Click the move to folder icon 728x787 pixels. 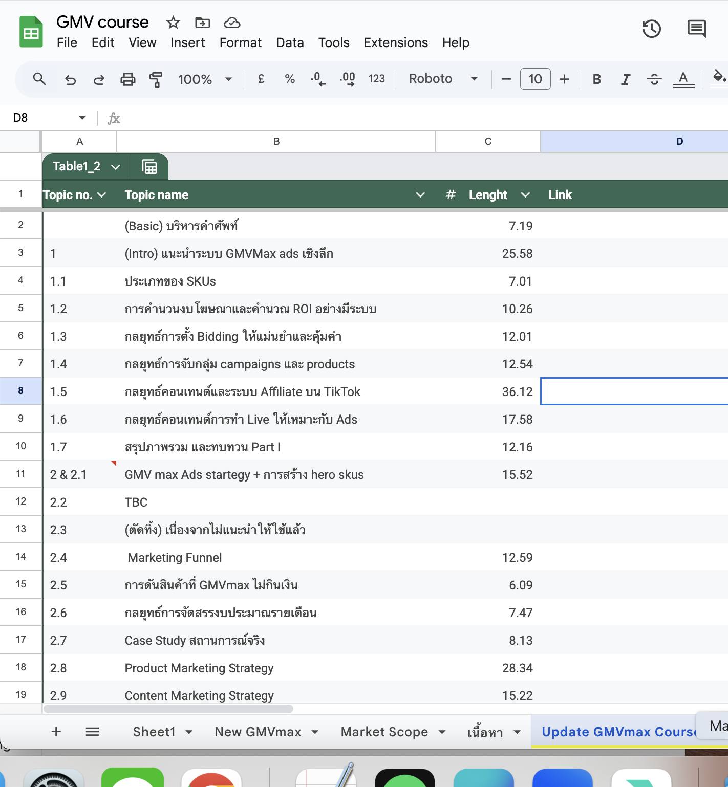pos(203,23)
